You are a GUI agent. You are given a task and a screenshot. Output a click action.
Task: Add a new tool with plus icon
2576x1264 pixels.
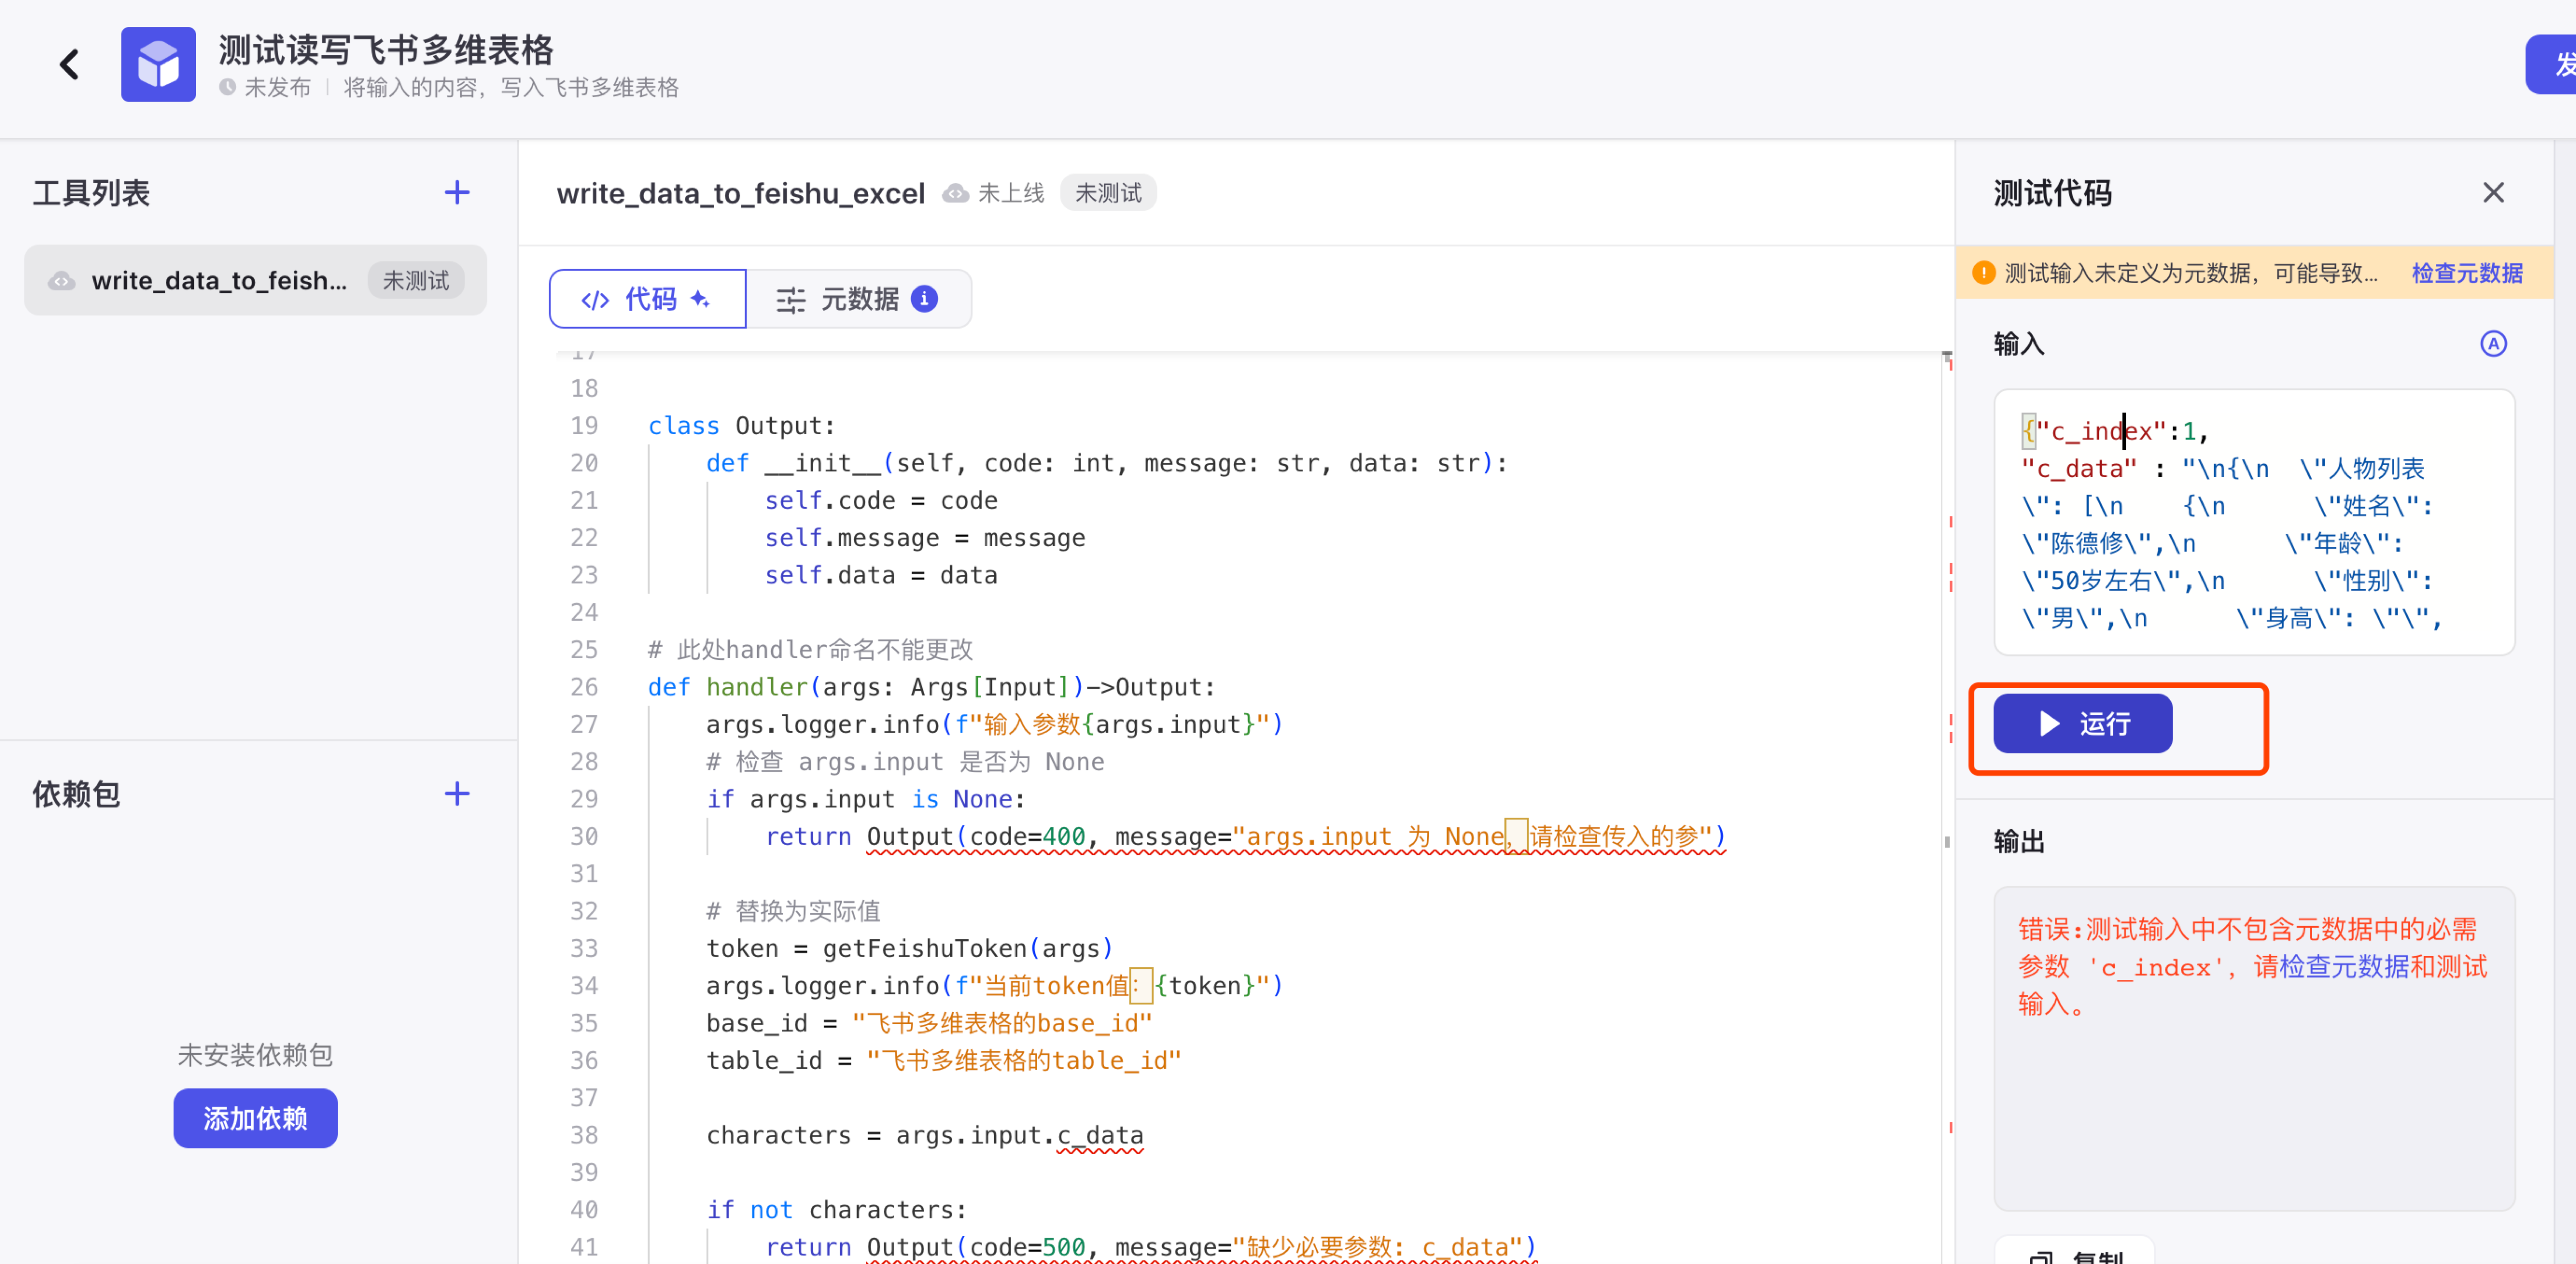[457, 192]
